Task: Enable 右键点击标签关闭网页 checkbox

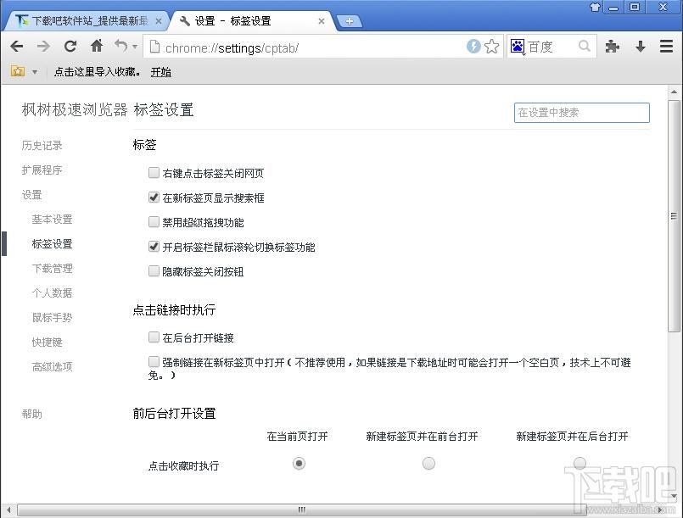Action: [154, 172]
